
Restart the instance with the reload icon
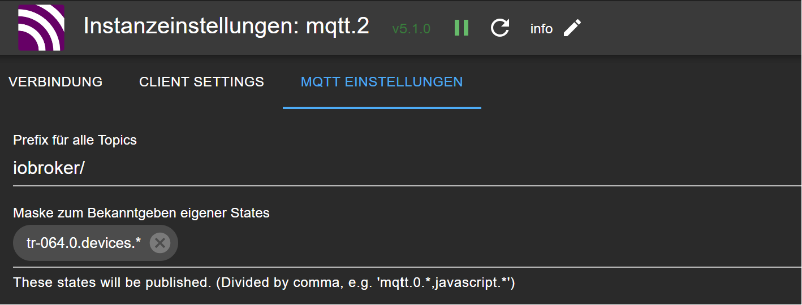(500, 28)
